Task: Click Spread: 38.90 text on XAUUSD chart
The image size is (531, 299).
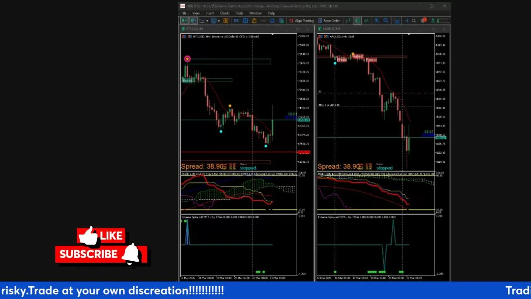Action: click(x=339, y=167)
